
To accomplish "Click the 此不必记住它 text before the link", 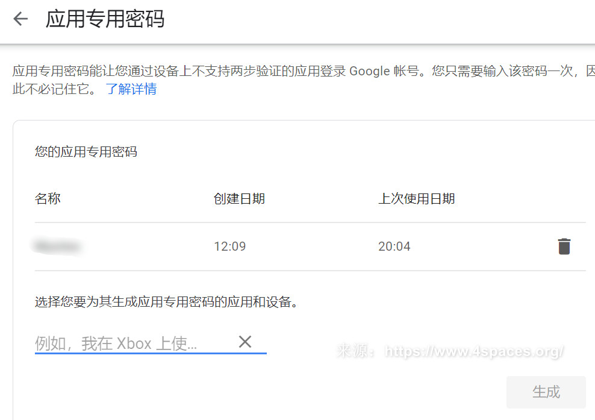I will point(53,89).
